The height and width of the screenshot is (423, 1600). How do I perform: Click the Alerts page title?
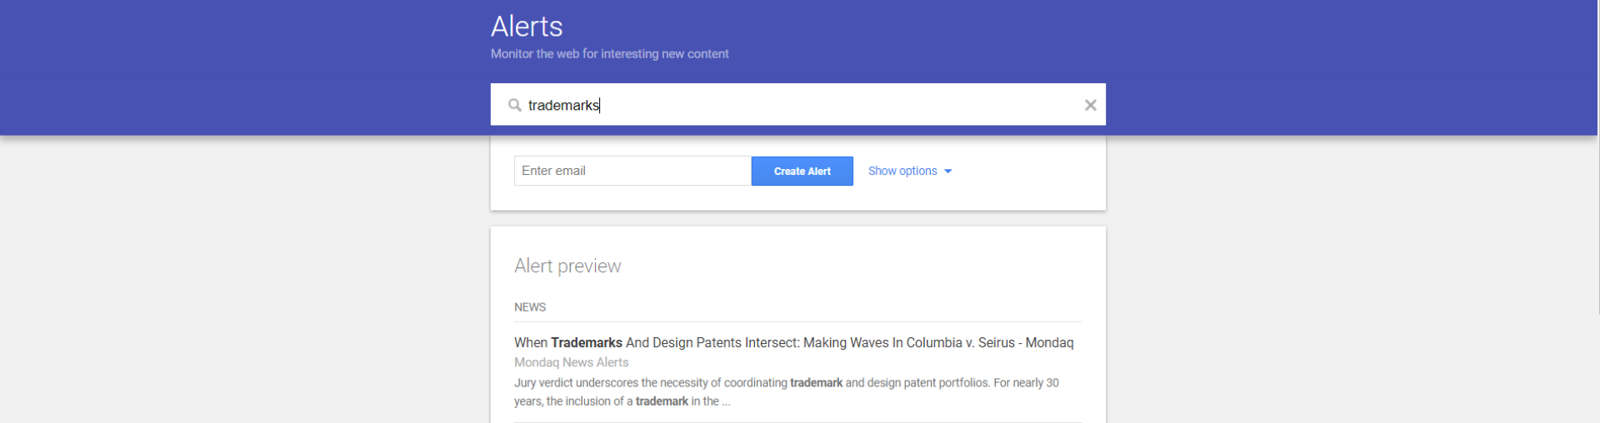(527, 27)
